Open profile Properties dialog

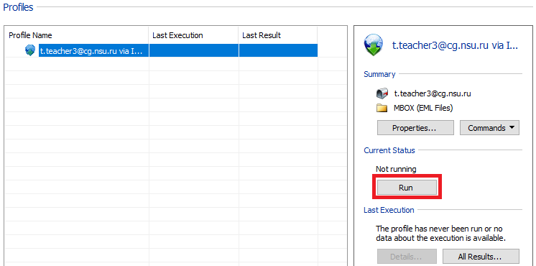[x=415, y=128]
